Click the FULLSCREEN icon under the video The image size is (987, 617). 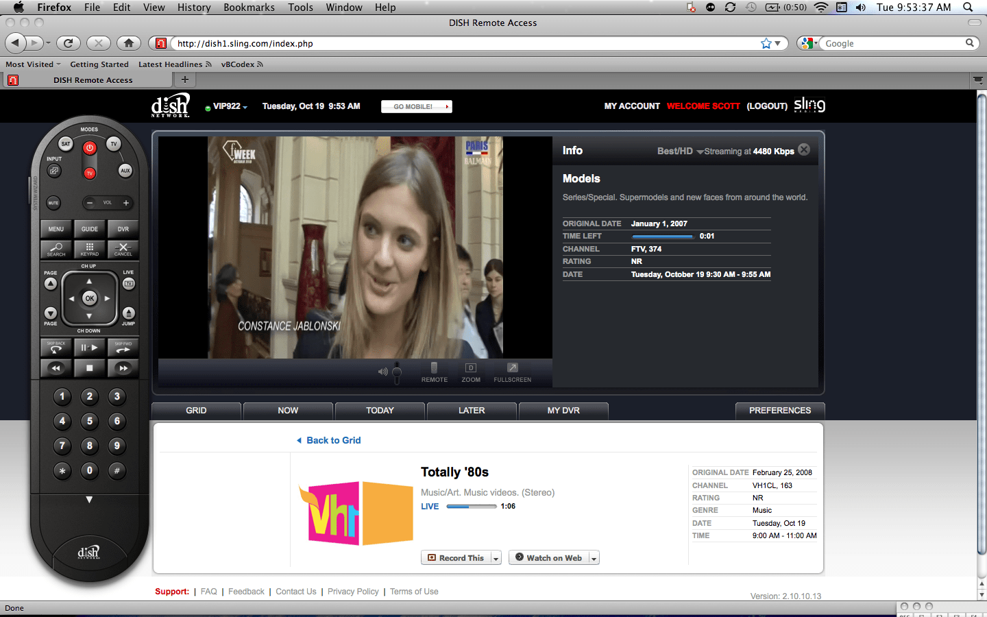tap(513, 372)
